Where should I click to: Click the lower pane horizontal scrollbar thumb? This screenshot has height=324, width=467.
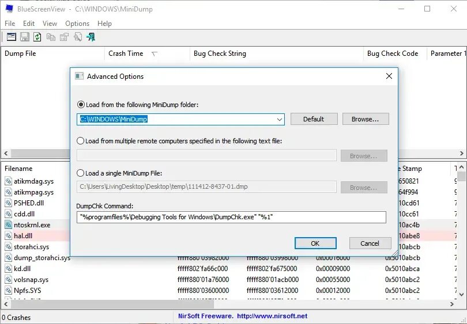tap(112, 304)
